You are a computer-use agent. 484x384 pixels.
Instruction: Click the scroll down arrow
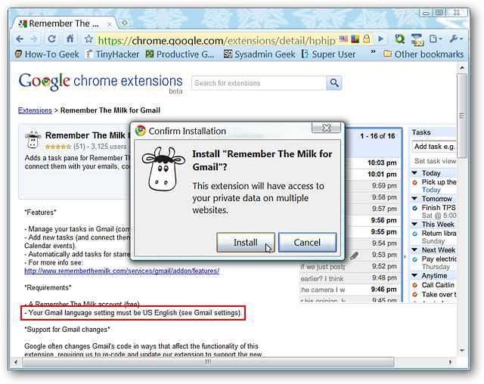pos(462,351)
